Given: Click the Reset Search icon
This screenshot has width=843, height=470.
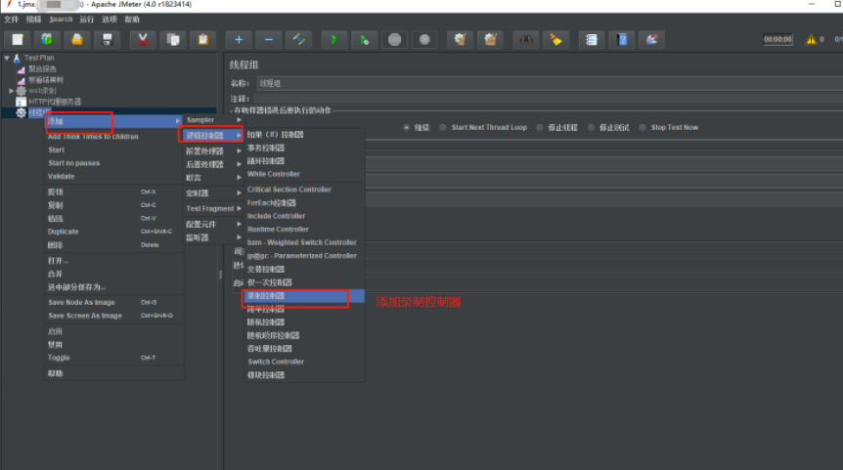Looking at the screenshot, I should point(555,40).
